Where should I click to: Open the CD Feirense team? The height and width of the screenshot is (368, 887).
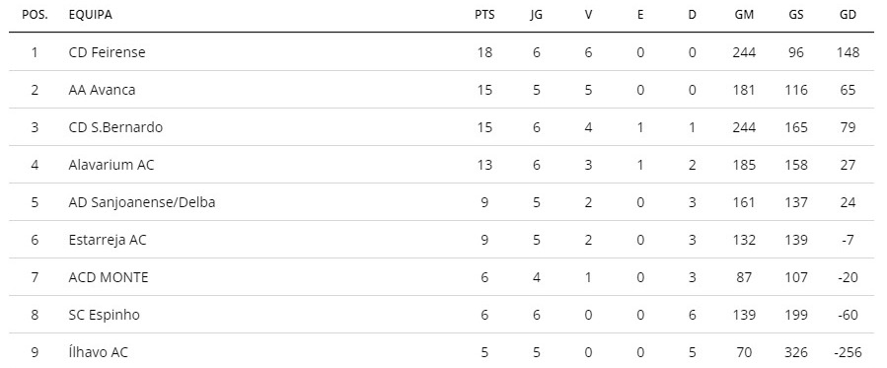click(107, 52)
